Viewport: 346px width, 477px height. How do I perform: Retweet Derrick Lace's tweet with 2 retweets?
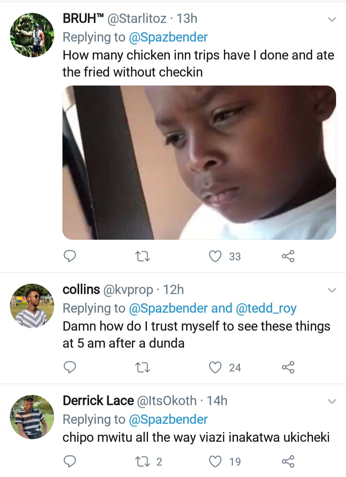143,462
